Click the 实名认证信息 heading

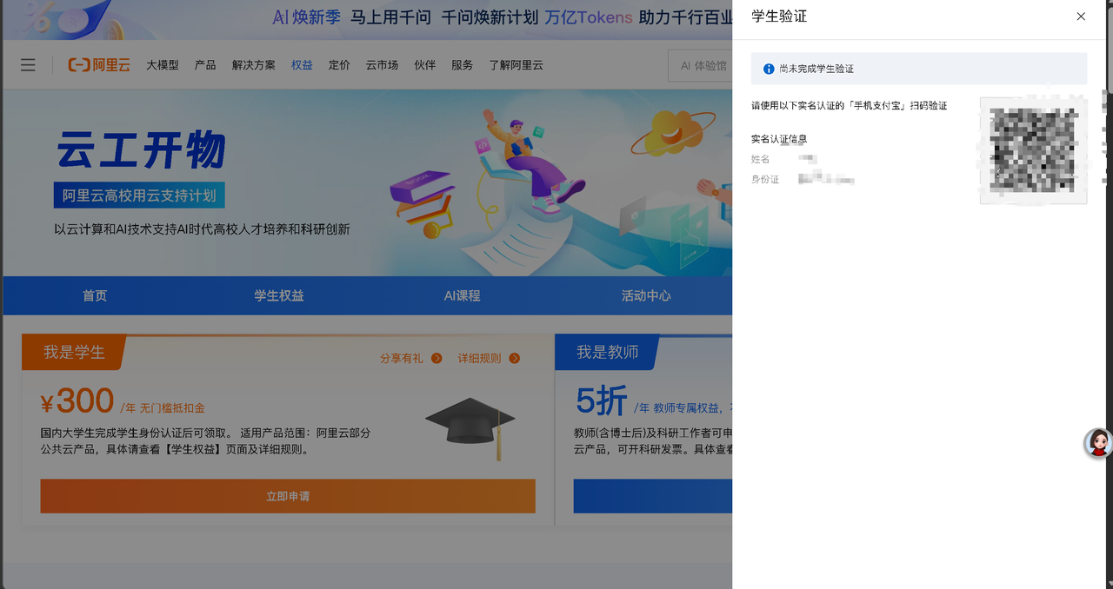pyautogui.click(x=779, y=139)
